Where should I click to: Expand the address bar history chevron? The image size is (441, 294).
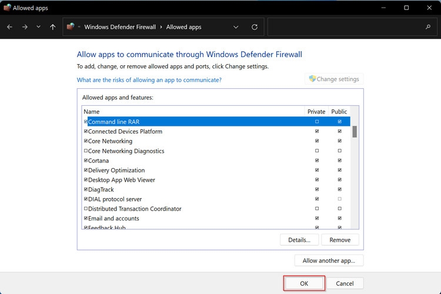coord(236,27)
